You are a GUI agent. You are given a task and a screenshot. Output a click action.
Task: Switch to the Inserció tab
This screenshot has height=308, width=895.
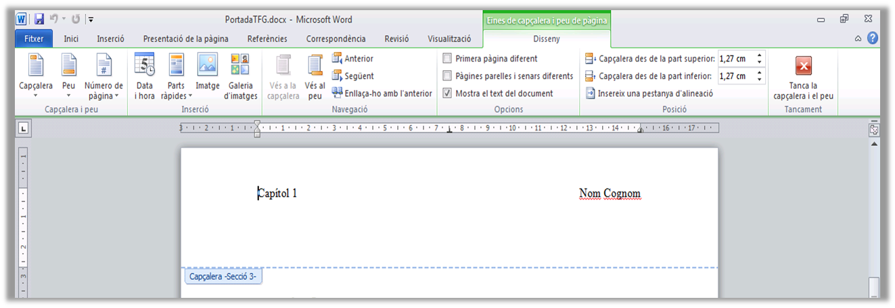tap(110, 39)
